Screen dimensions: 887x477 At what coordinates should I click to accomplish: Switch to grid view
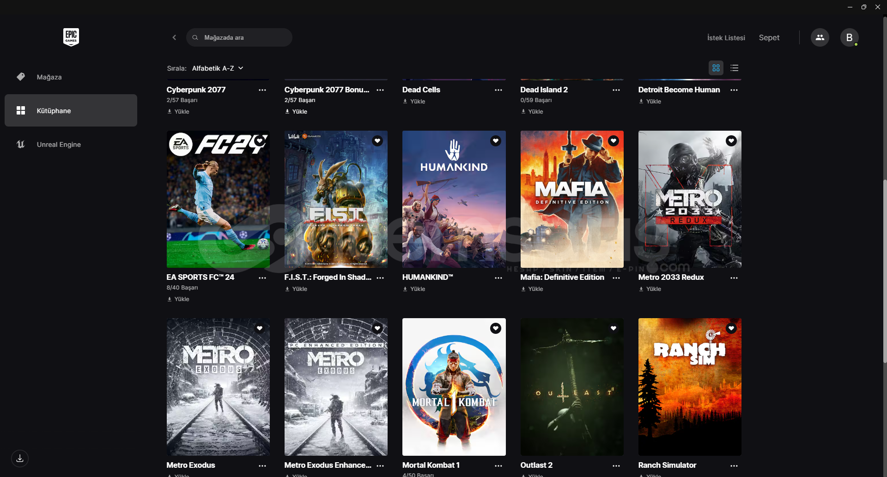point(716,68)
